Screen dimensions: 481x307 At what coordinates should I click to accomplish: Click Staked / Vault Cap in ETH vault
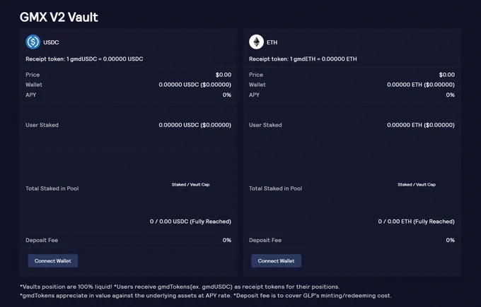click(x=417, y=185)
